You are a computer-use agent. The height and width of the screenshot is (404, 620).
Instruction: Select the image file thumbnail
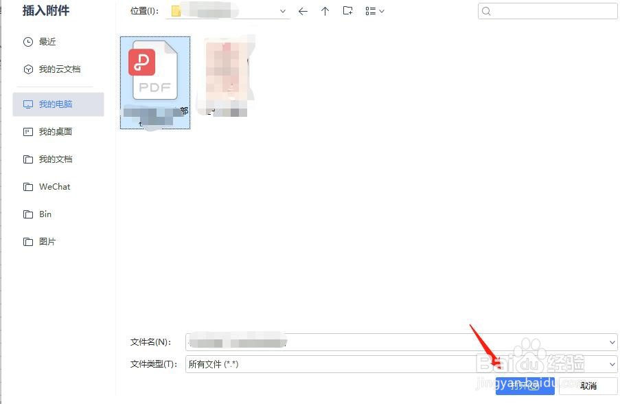pyautogui.click(x=227, y=72)
